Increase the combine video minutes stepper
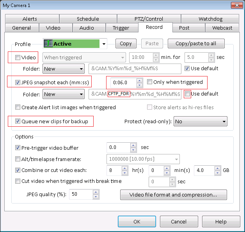The width and height of the screenshot is (245, 232). coord(167,168)
